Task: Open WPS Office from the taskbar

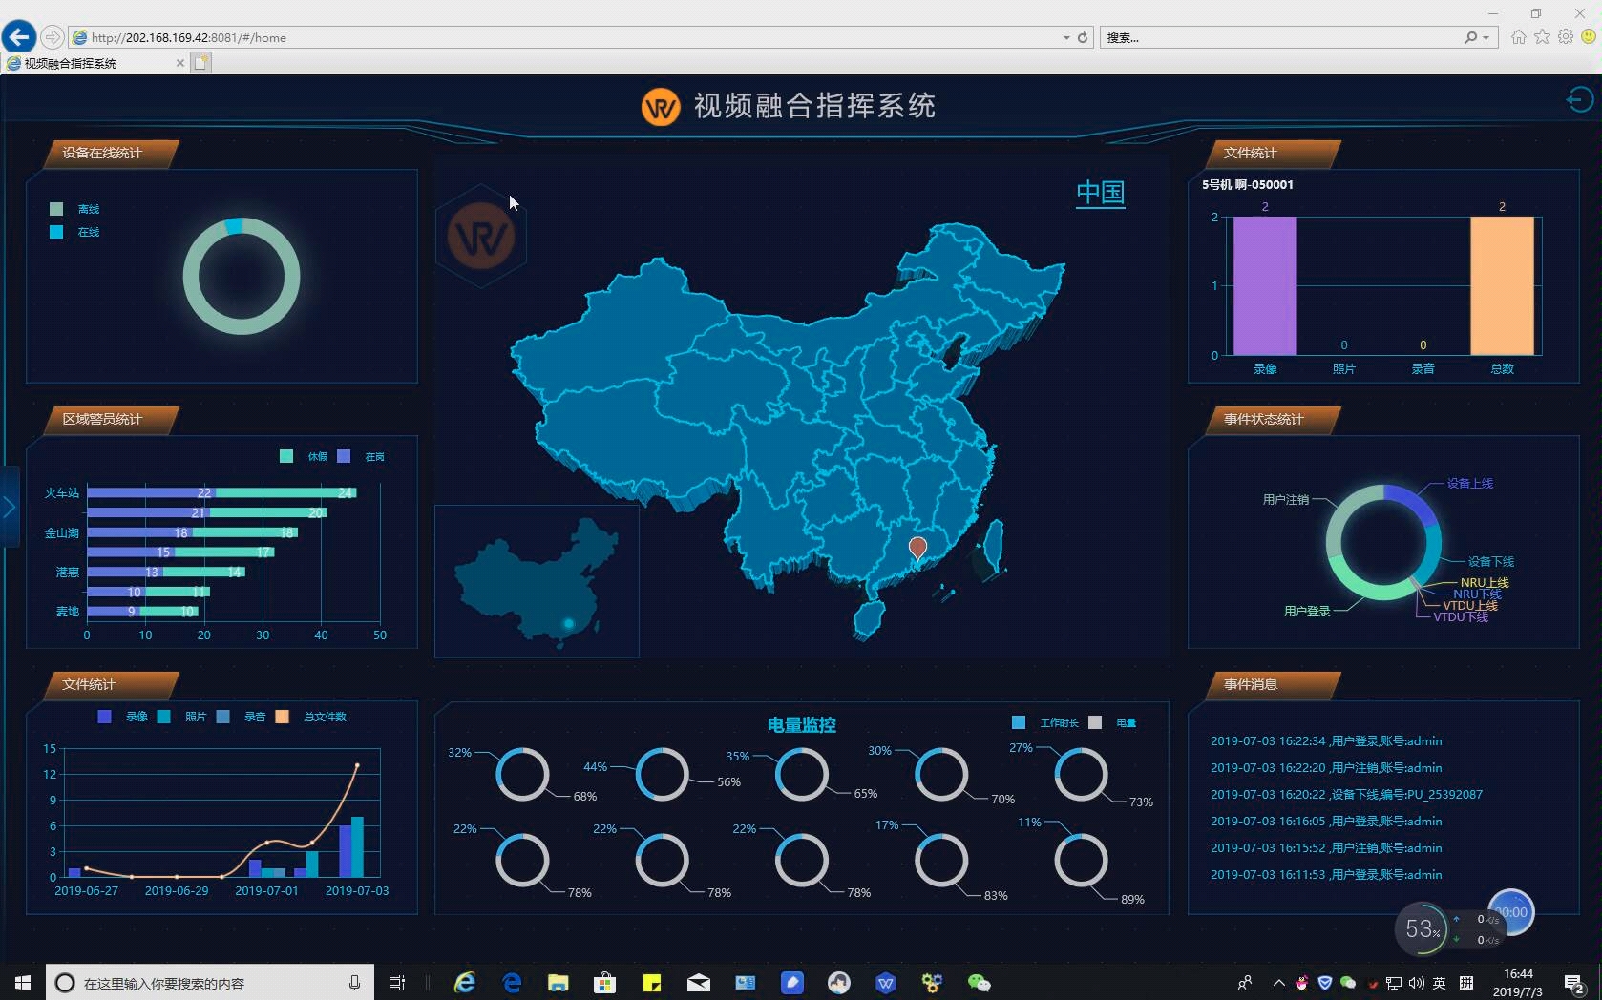Action: [x=885, y=983]
